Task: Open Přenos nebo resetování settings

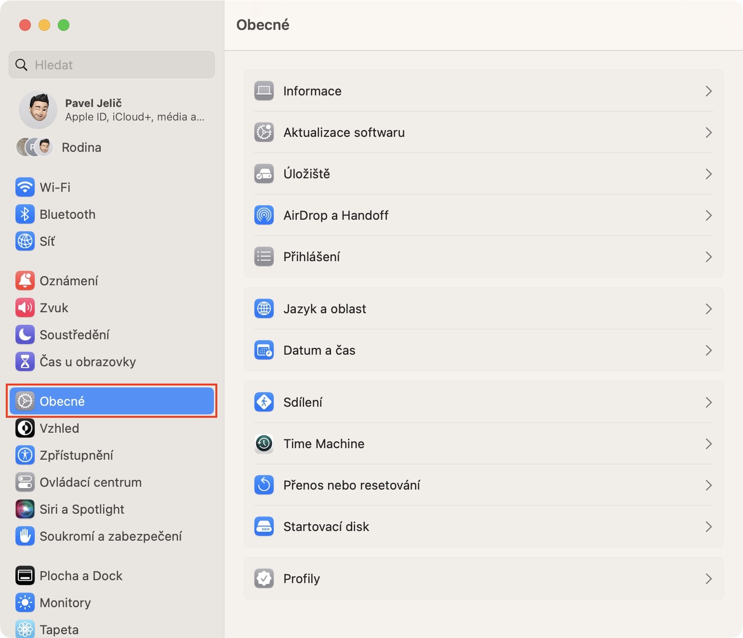Action: point(352,485)
